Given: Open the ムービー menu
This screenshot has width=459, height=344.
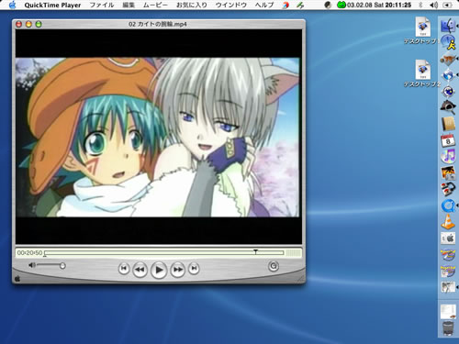Looking at the screenshot, I should (155, 6).
